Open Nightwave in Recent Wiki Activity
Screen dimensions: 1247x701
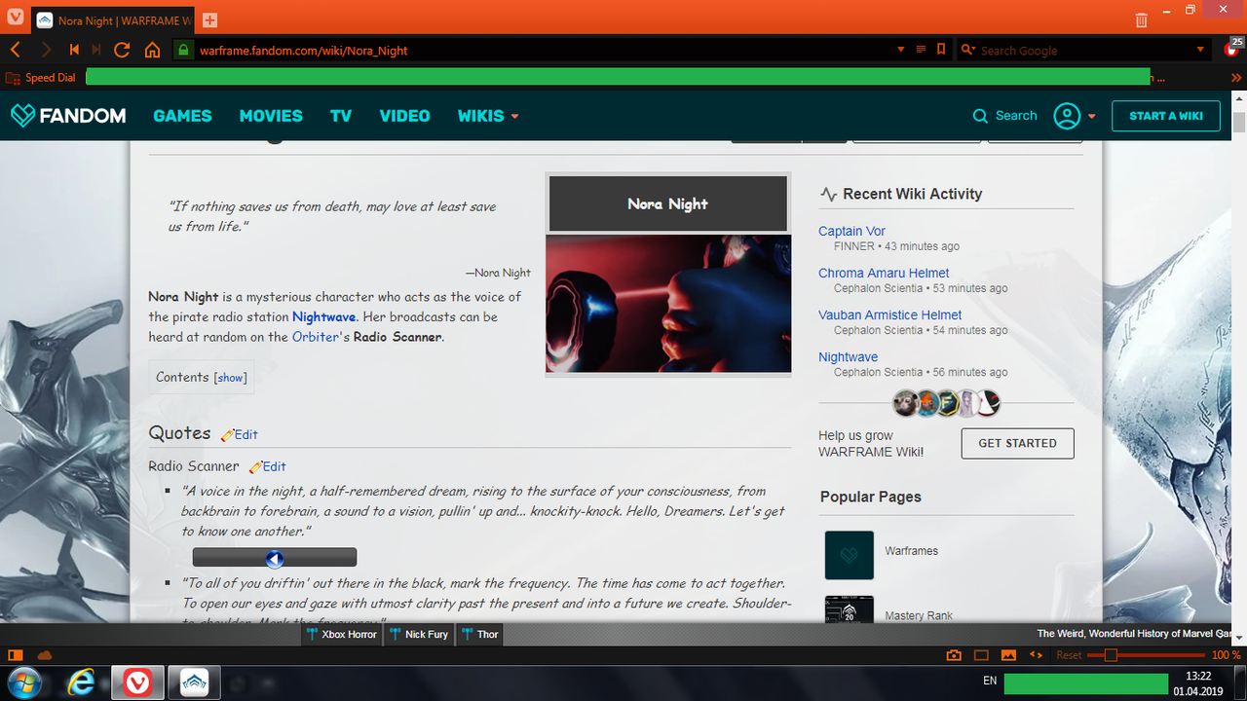(x=848, y=357)
